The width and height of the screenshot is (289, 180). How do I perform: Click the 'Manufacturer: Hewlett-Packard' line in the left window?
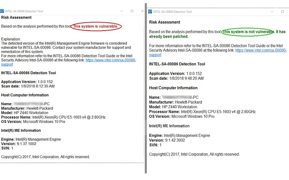27,108
